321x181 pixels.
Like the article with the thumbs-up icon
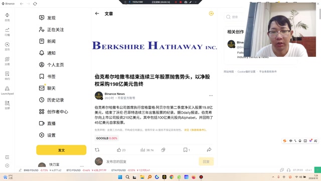(x=119, y=150)
